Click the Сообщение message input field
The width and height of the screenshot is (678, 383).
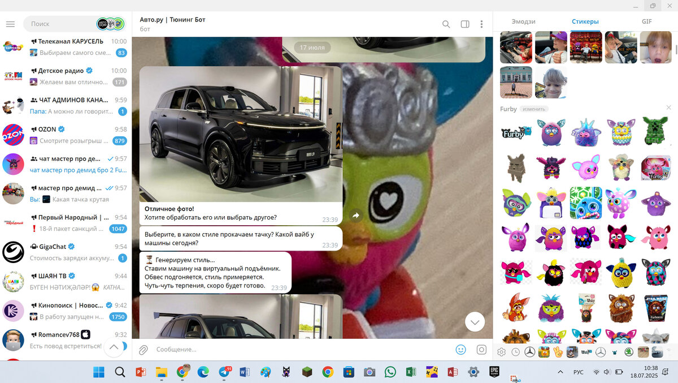pyautogui.click(x=302, y=350)
